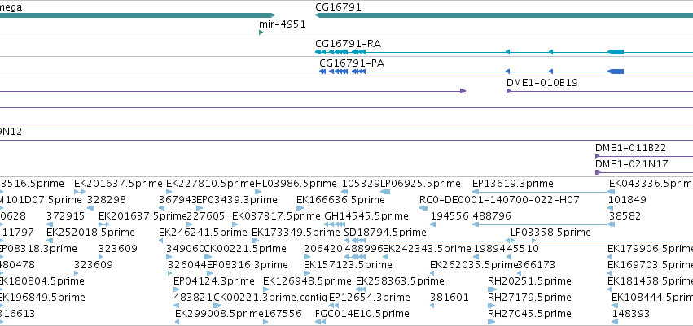Click EST label EK173349.5prime
The width and height of the screenshot is (693, 326).
(x=296, y=232)
